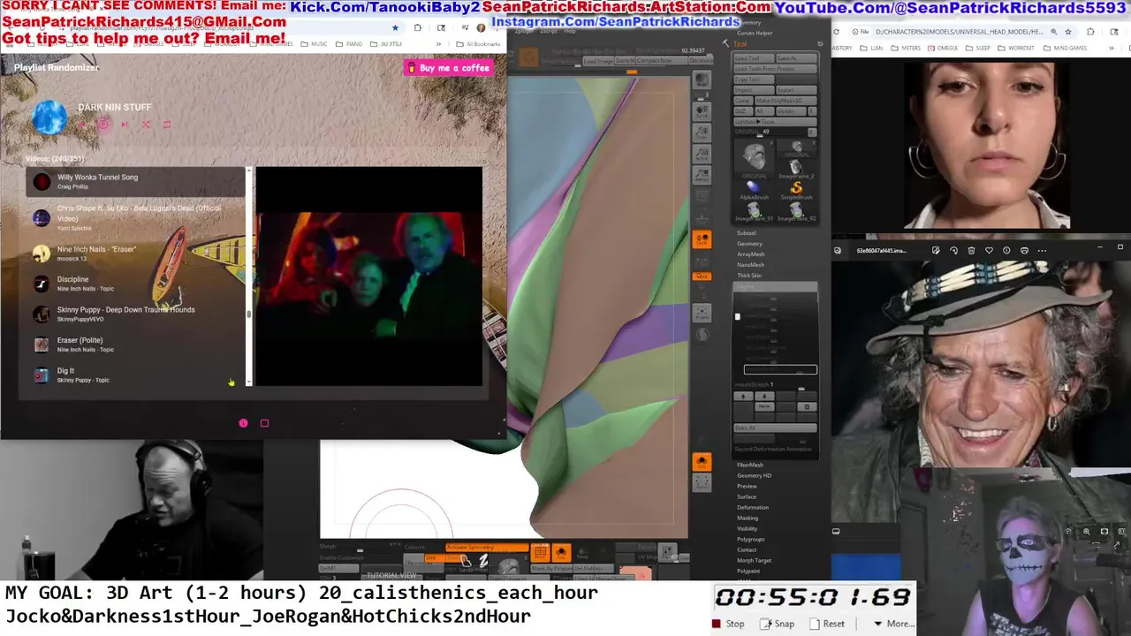The image size is (1131, 636).
Task: Play the Eraser (Polite) track
Action: click(x=135, y=344)
